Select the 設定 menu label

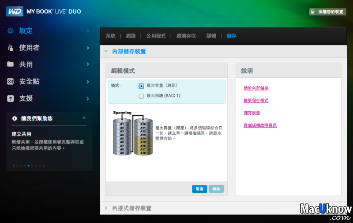26,30
